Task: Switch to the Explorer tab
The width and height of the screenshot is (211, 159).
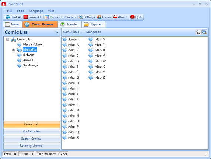Action: [x=94, y=24]
